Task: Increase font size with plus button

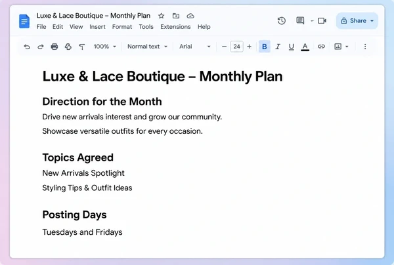Action: point(249,47)
